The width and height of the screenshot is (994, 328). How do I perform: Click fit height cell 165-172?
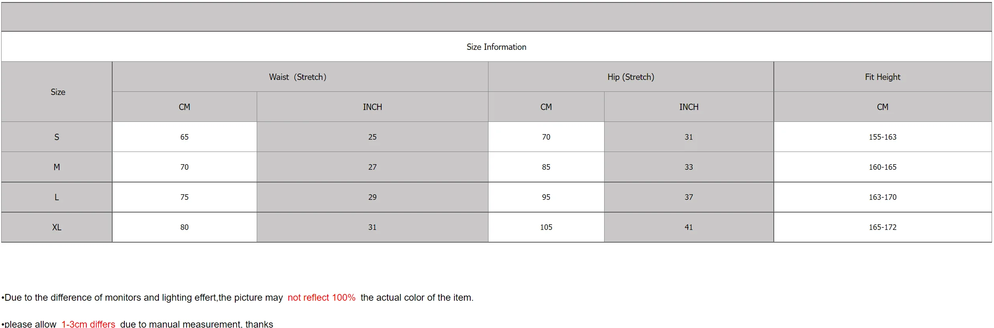point(882,227)
